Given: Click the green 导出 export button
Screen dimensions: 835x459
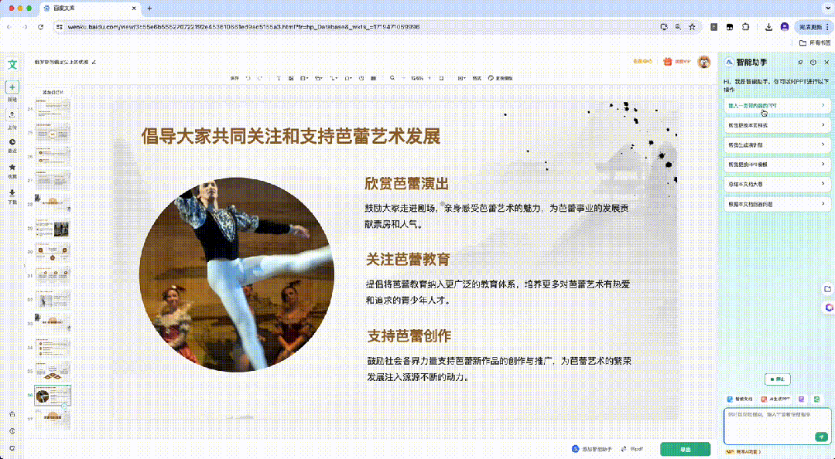Looking at the screenshot, I should pos(686,449).
